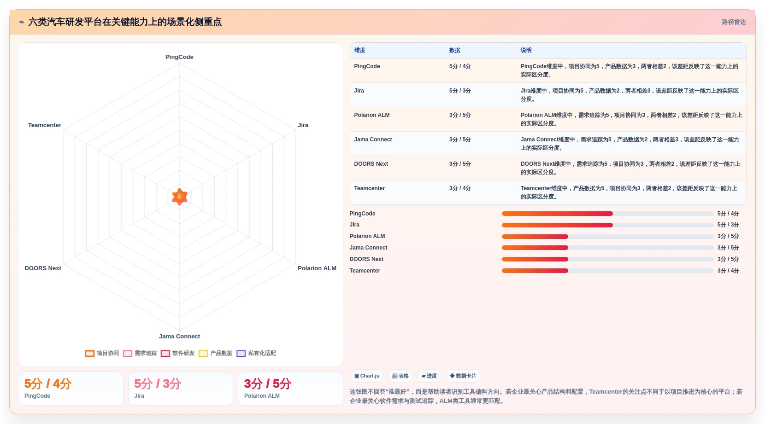Click 3分 / 4分 at the Teamcenter progress bar end
This screenshot has height=424, width=765.
click(x=728, y=271)
